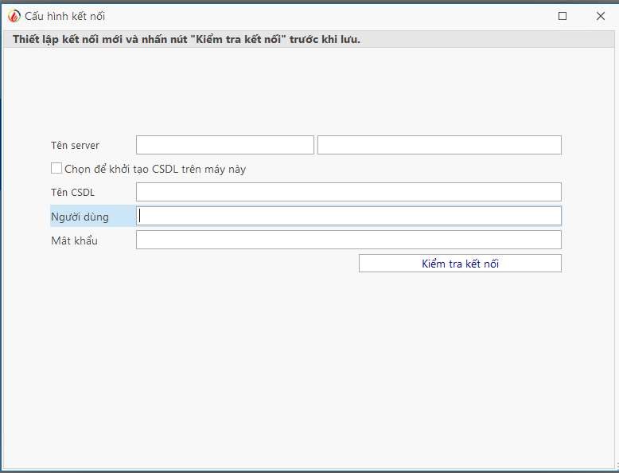Click the flame app icon in title bar
Screen dimensions: 619x473
pos(14,16)
